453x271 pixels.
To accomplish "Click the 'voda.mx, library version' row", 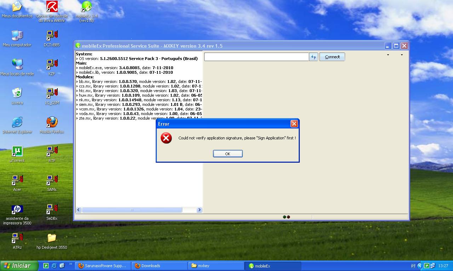I will coord(139,114).
